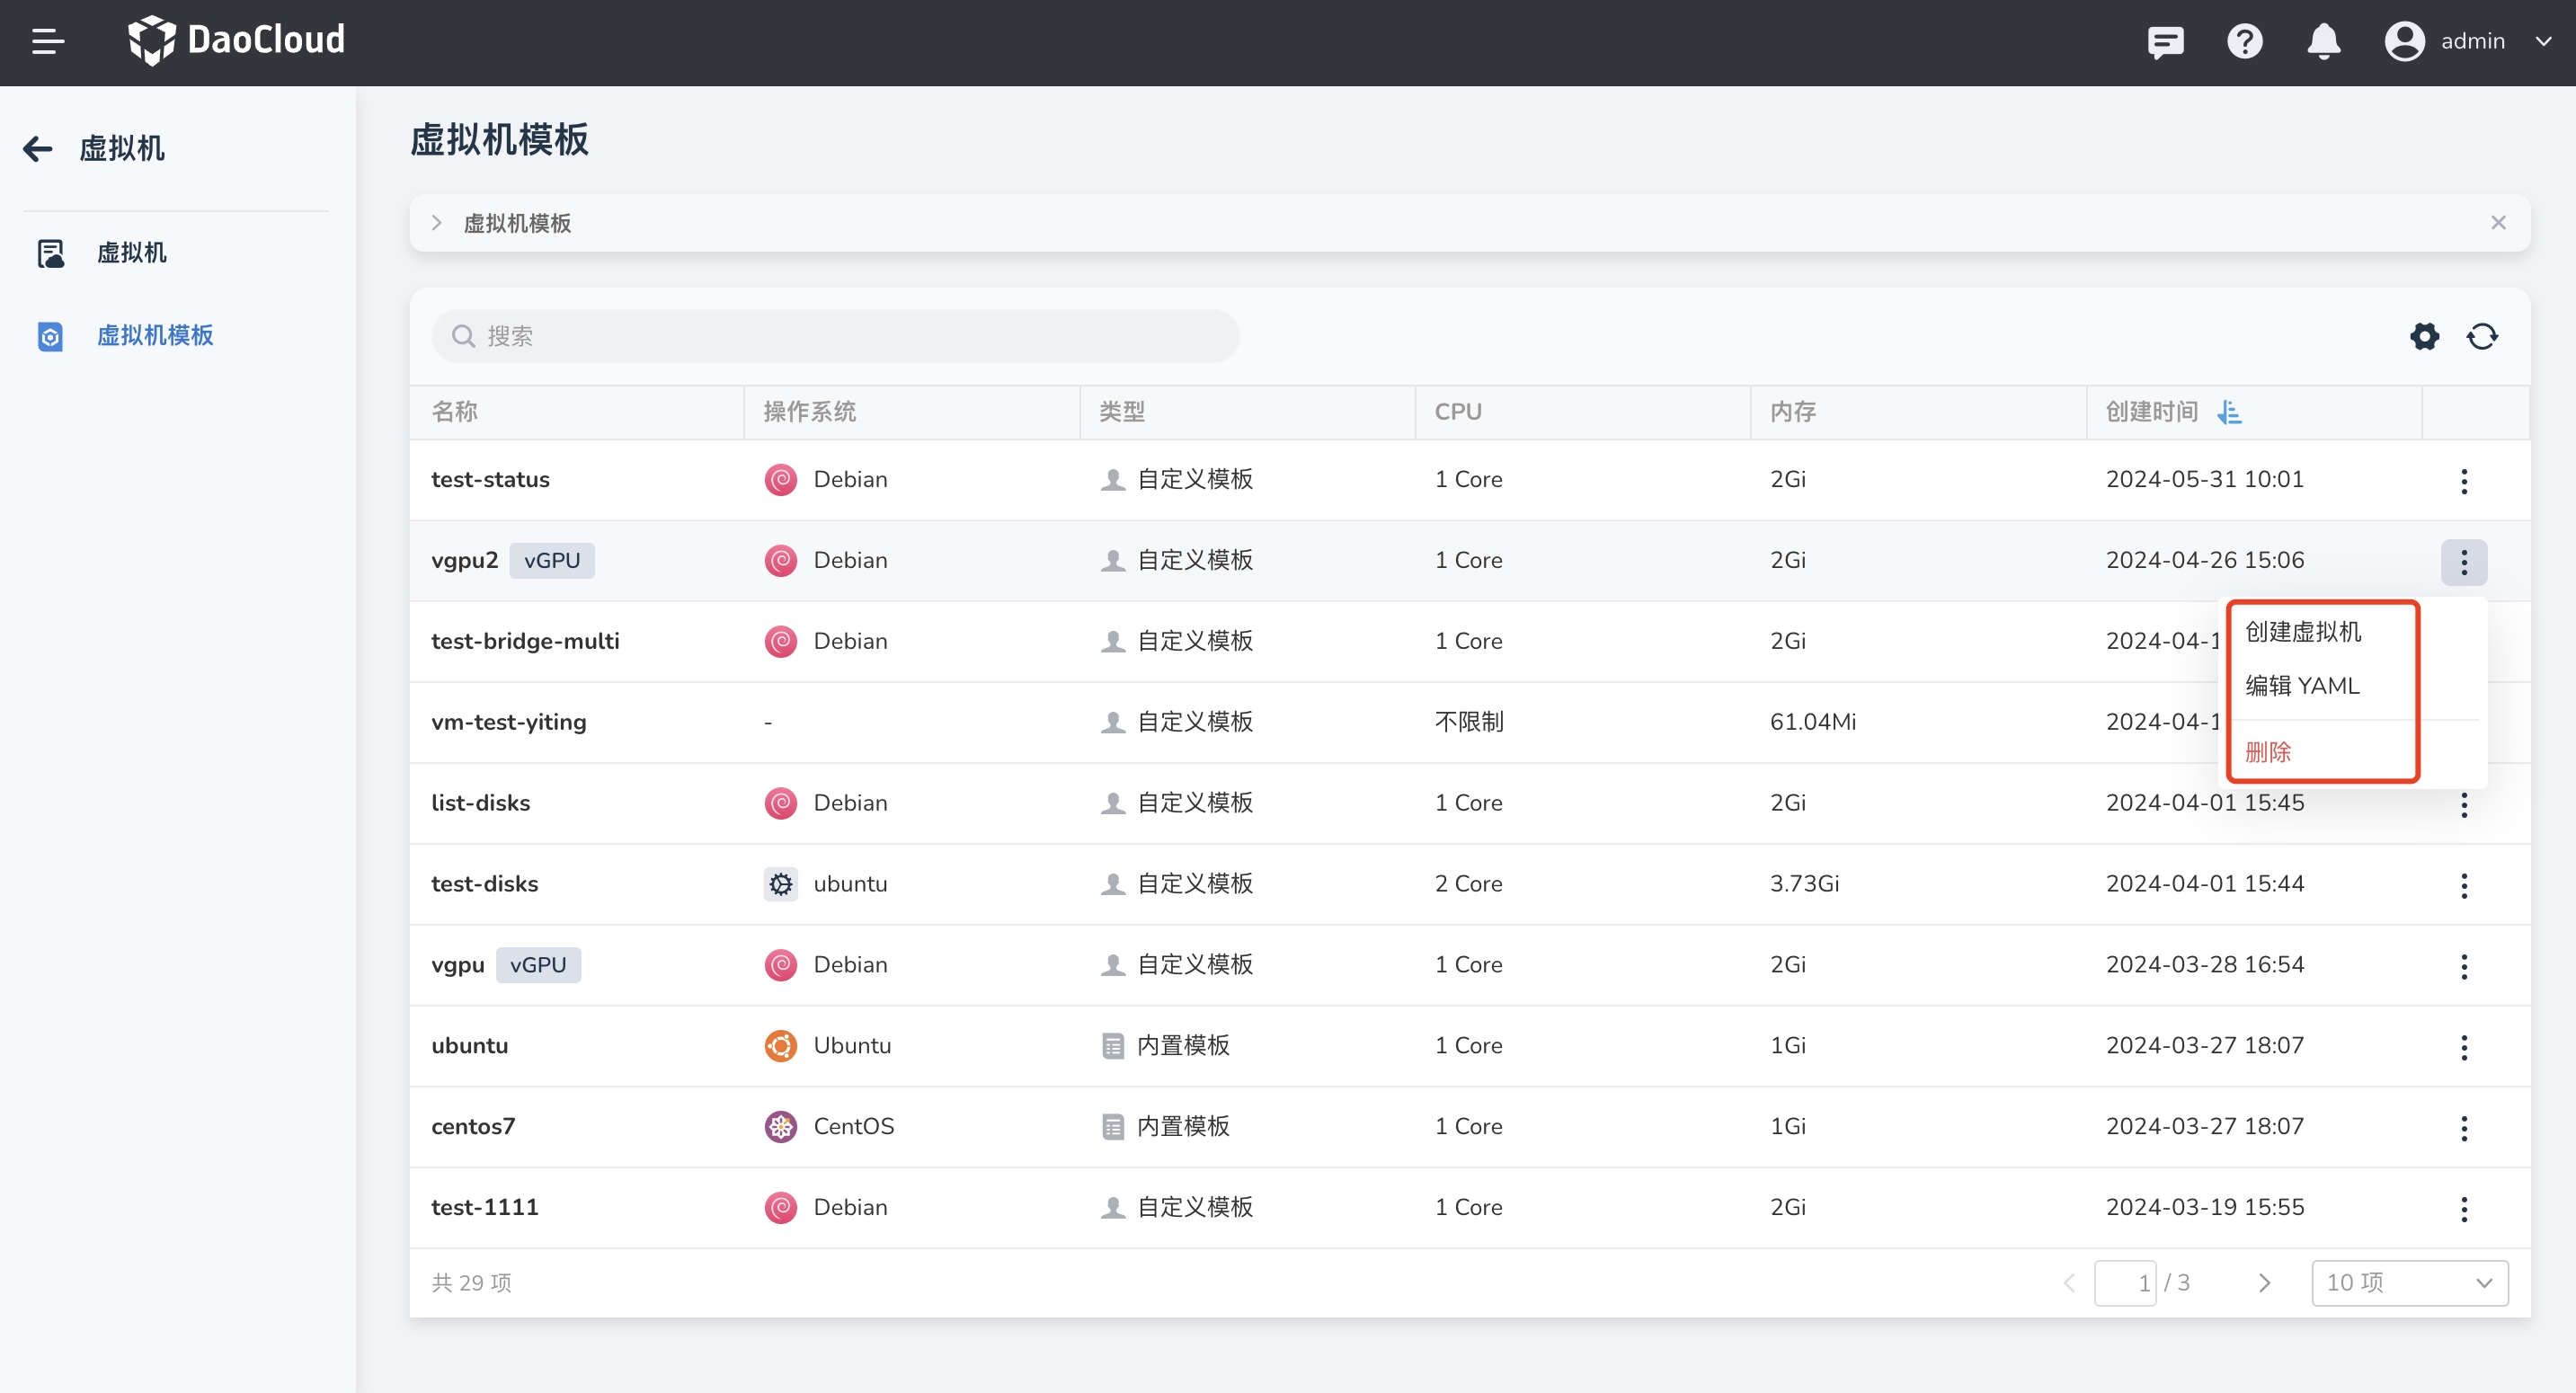
Task: Open the hamburger navigation menu
Action: [47, 41]
